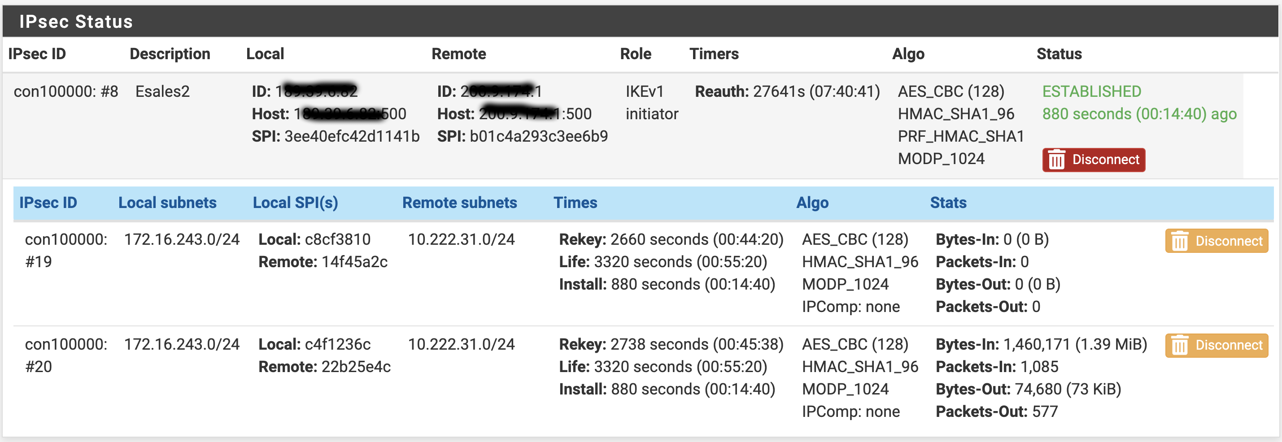Click the blue Local subnets header
Viewport: 1282px width, 442px height.
tap(167, 203)
